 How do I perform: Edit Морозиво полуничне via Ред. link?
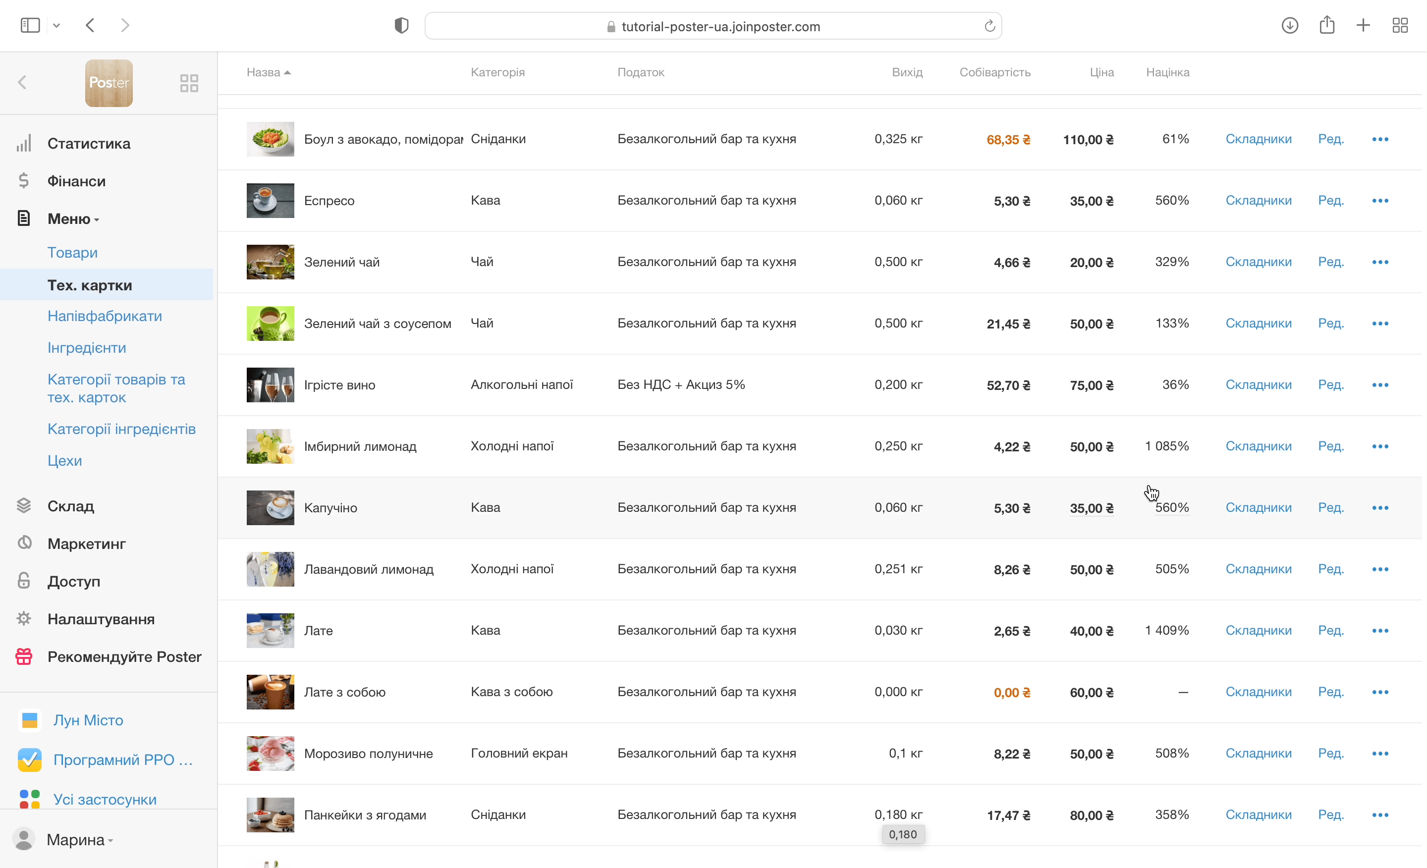click(1331, 753)
